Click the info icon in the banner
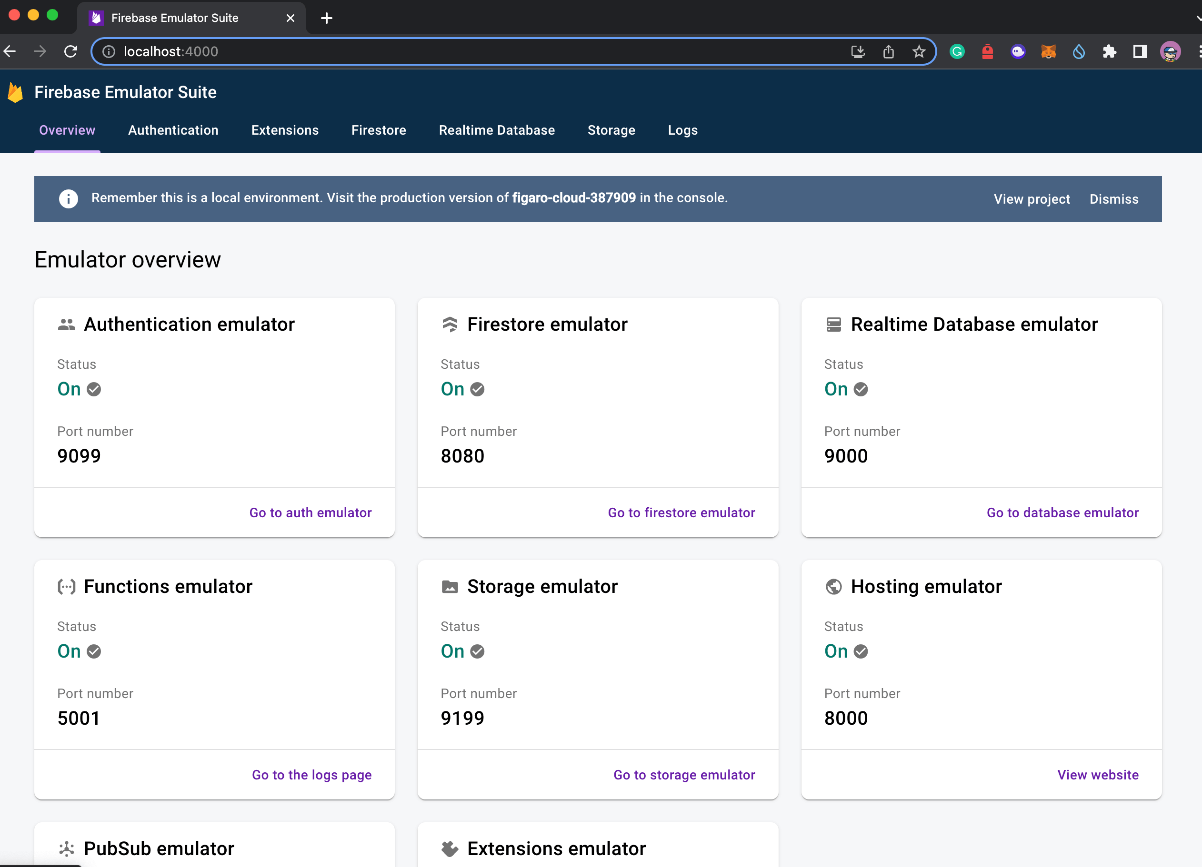The height and width of the screenshot is (867, 1202). tap(68, 198)
